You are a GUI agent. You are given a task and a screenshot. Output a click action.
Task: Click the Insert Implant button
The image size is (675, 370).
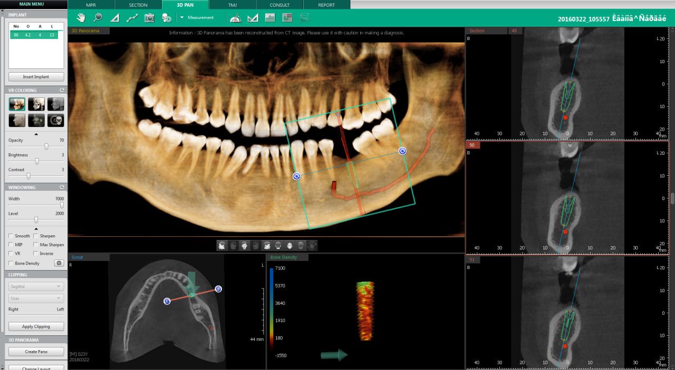pyautogui.click(x=36, y=77)
